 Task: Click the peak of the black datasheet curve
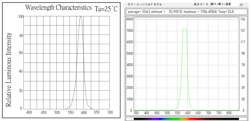coord(81,16)
